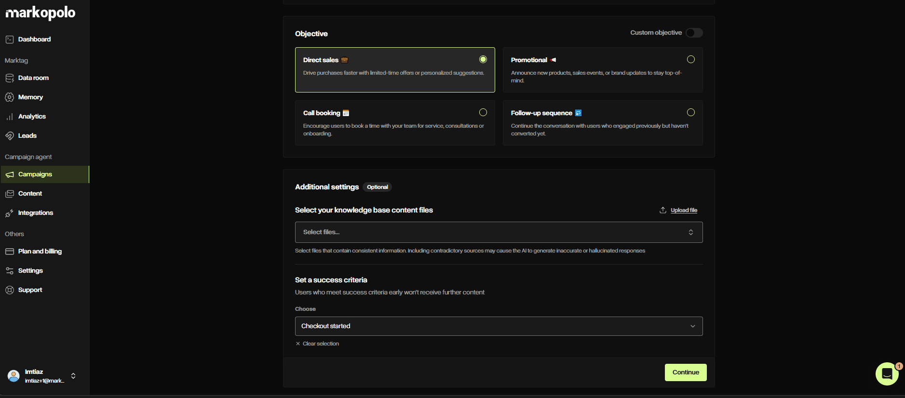Viewport: 905px width, 398px height.
Task: Click the Content sidebar icon
Action: [10, 194]
